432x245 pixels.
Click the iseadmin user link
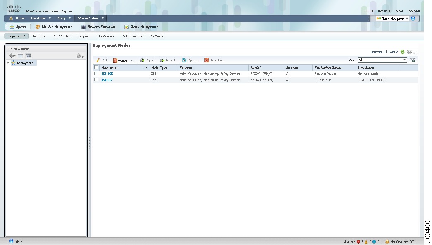384,11
